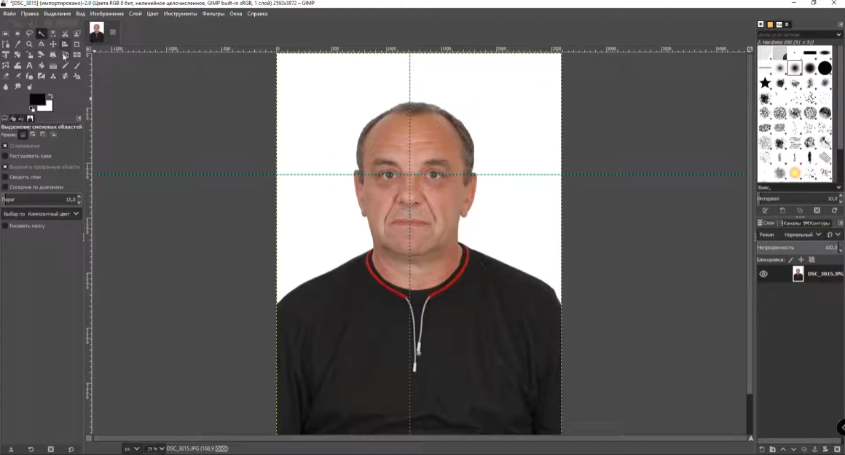Lock pixels of the layer
The image size is (845, 455).
tap(790, 260)
